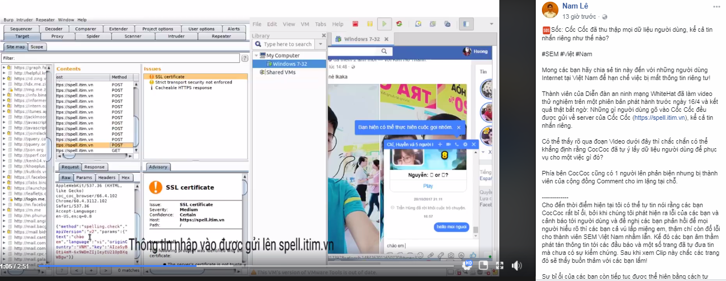Expand the https://graph.fa site tree node
Viewport: 726px width, 281px height.
click(5, 67)
